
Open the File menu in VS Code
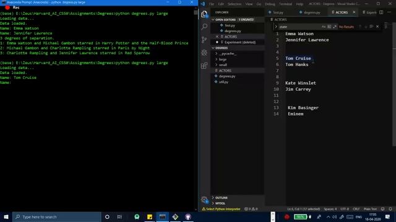212,4
